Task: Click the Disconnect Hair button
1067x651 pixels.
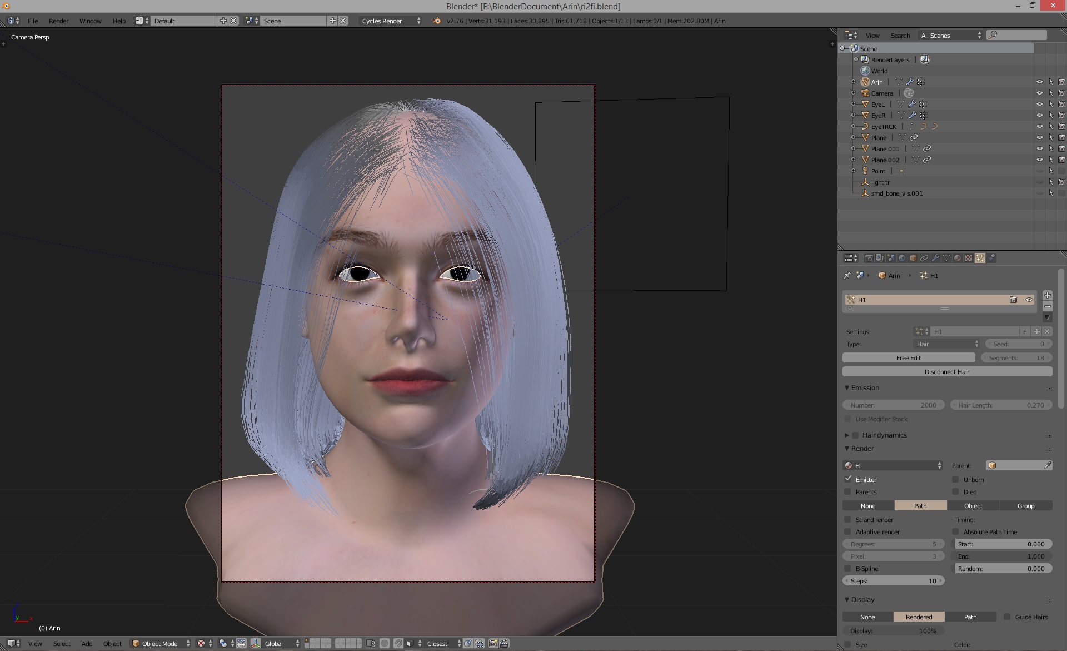Action: (947, 371)
